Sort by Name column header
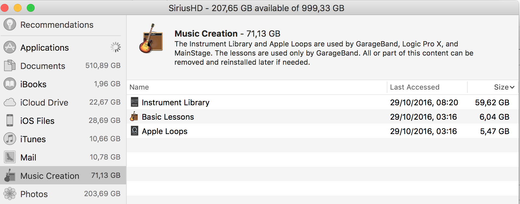This screenshot has height=204, width=520. click(139, 87)
